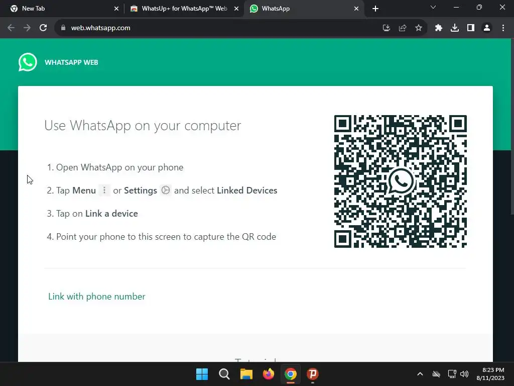The height and width of the screenshot is (386, 514).
Task: Click the heading Use WhatsApp on your computer
Action: (x=143, y=125)
